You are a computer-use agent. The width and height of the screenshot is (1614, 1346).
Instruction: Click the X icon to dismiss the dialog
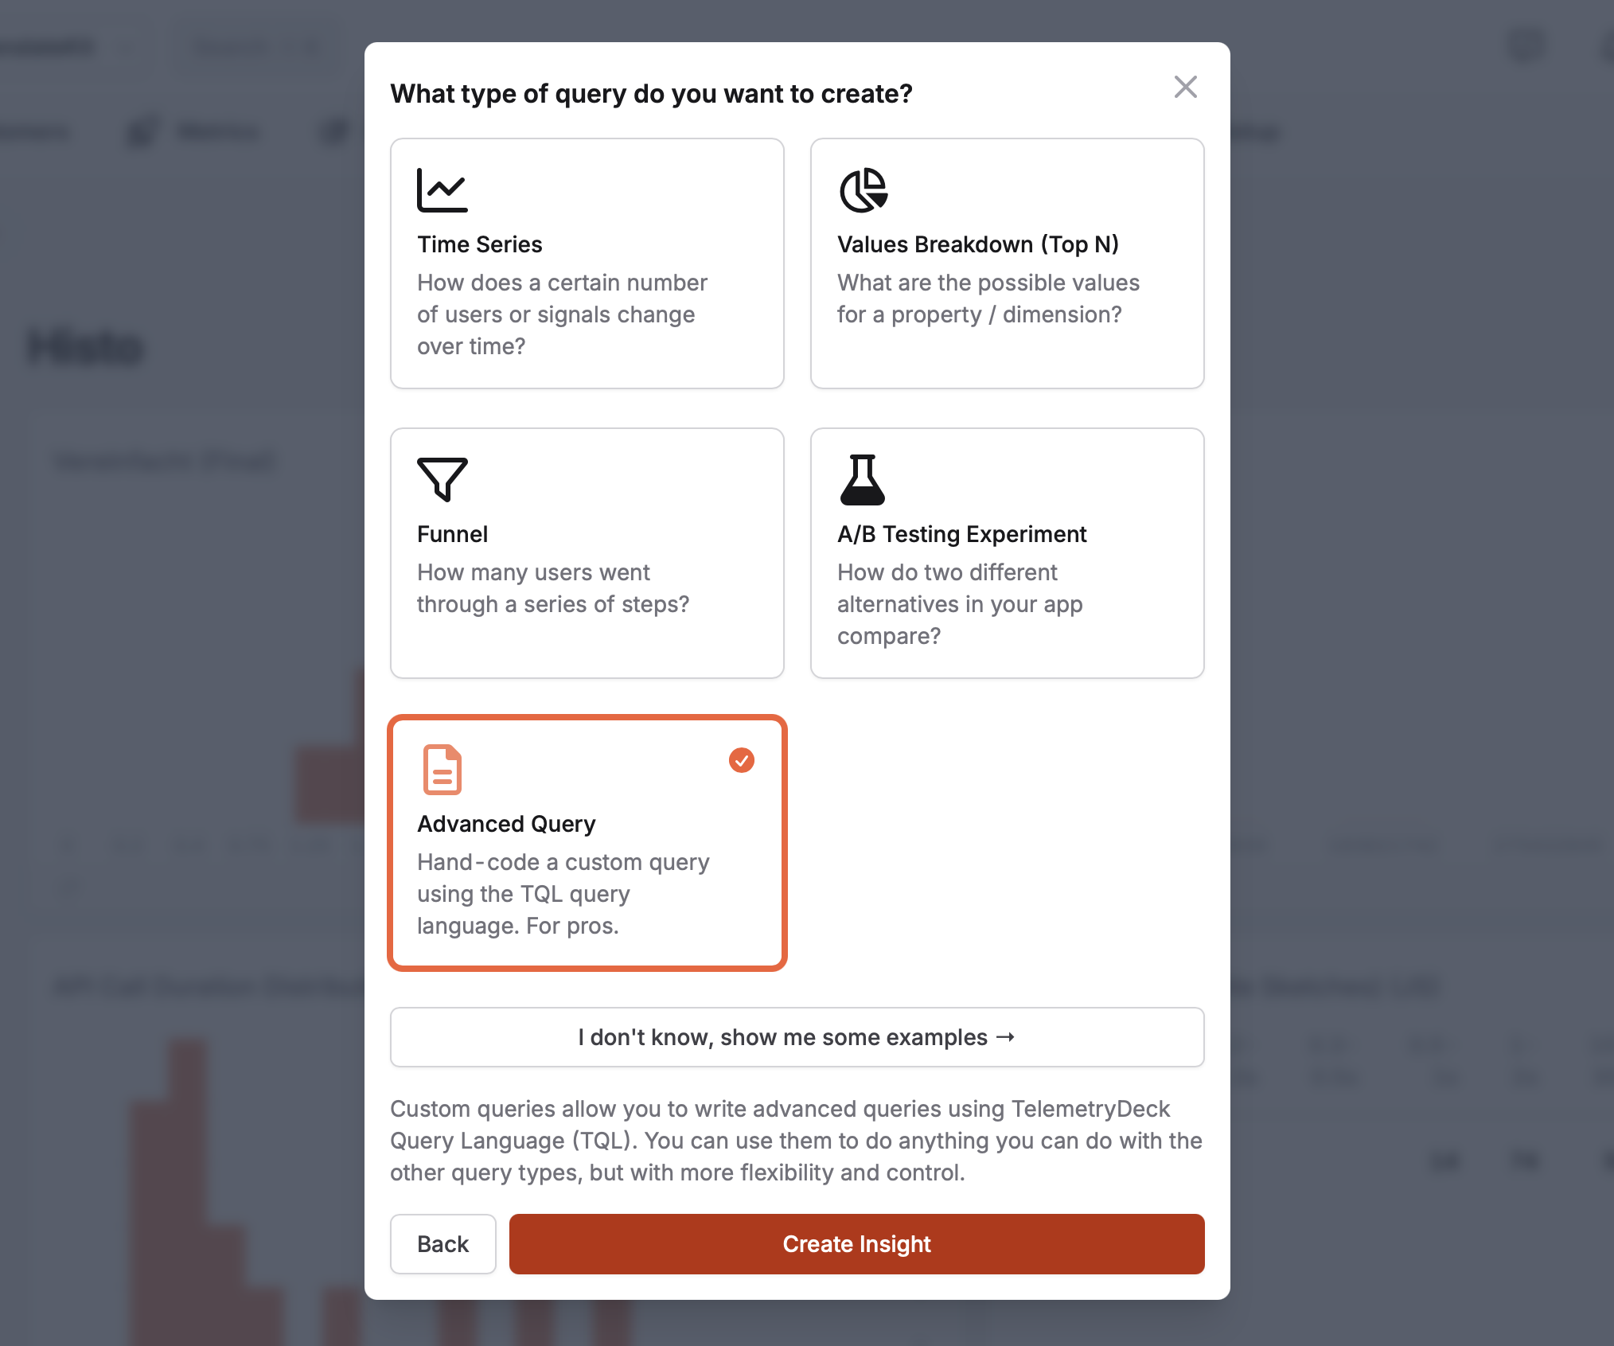coord(1186,88)
